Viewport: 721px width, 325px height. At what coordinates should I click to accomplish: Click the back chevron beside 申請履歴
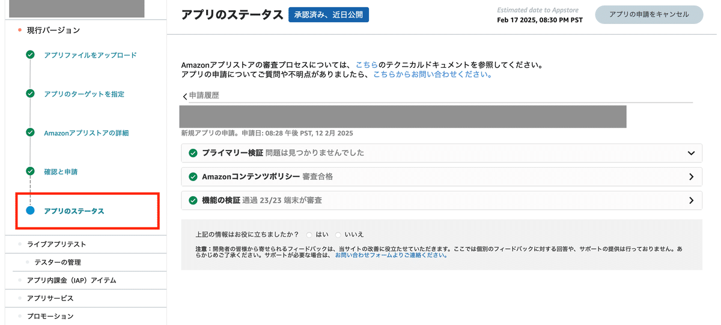(x=185, y=96)
